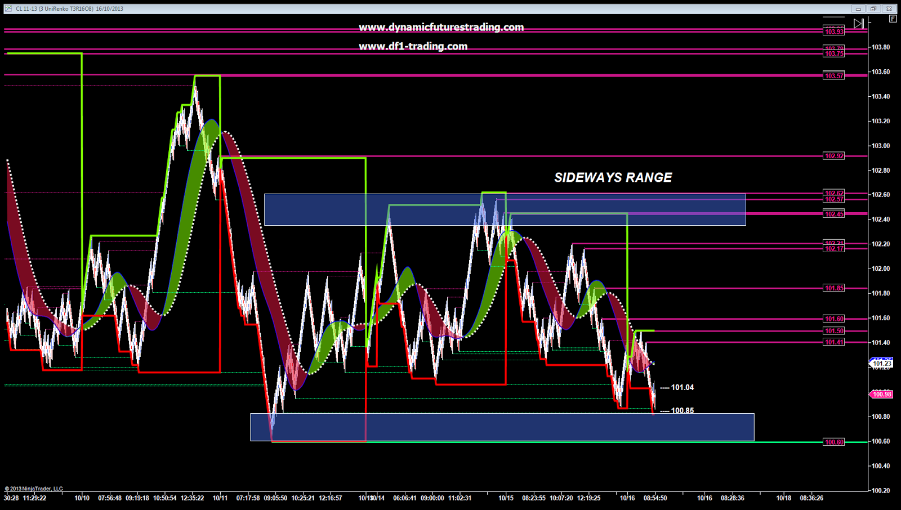Click www.df1-trading.com text
Screen dimensions: 901x510
pos(413,47)
